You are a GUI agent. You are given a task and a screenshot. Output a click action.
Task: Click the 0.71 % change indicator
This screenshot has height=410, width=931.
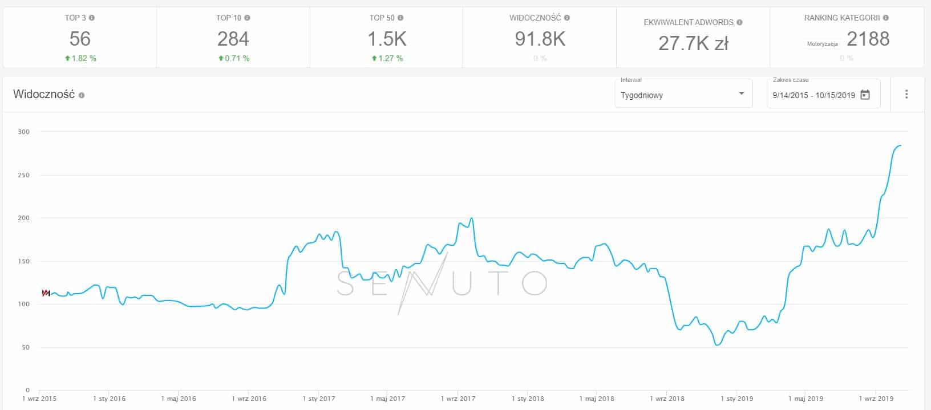233,58
